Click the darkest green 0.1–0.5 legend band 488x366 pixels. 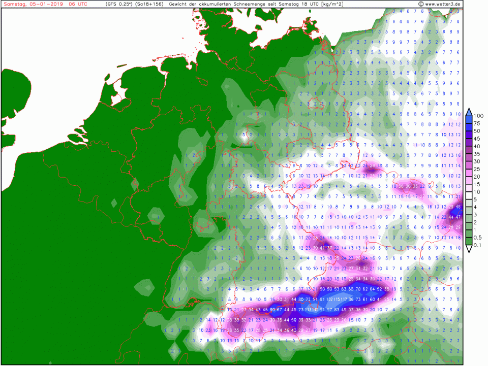[x=469, y=242]
